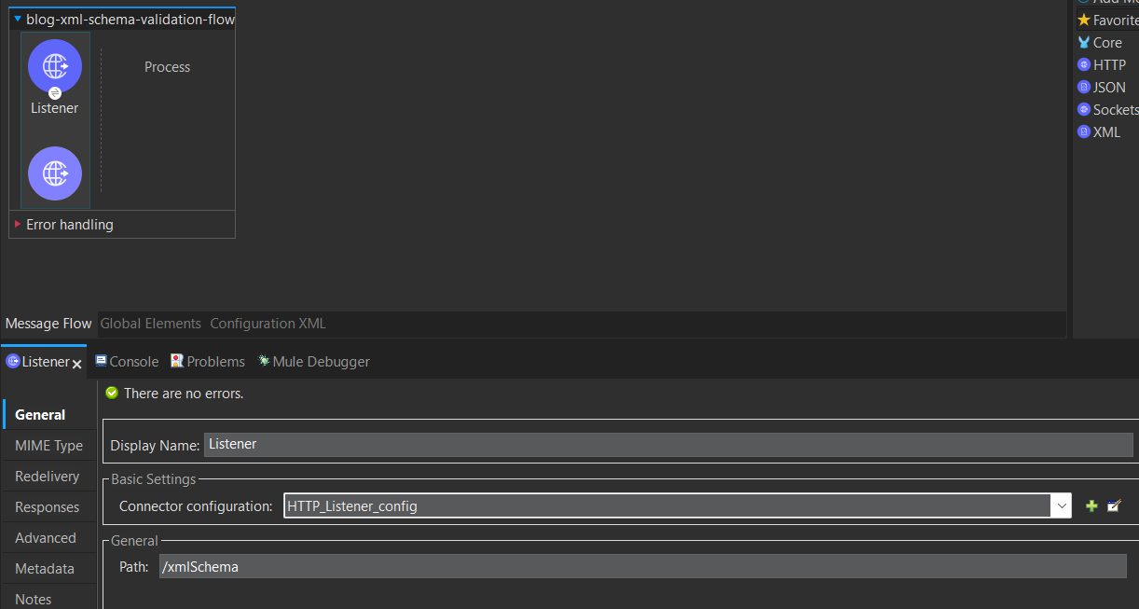Open Favorites in the Mule palette
Screen dimensions: 1139x609
coord(1114,21)
